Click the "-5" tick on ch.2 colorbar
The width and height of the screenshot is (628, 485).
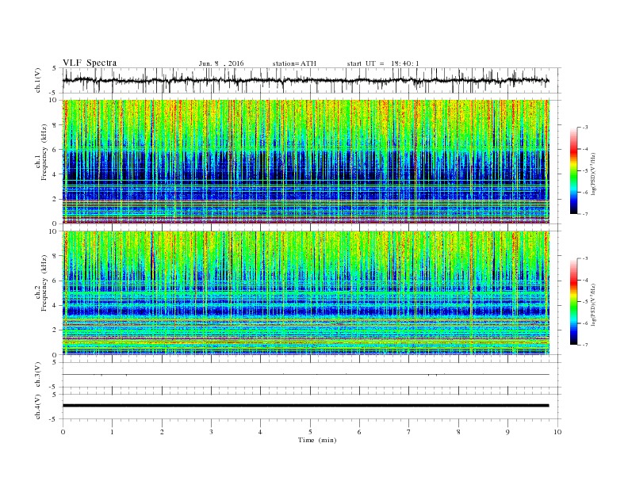tap(585, 302)
